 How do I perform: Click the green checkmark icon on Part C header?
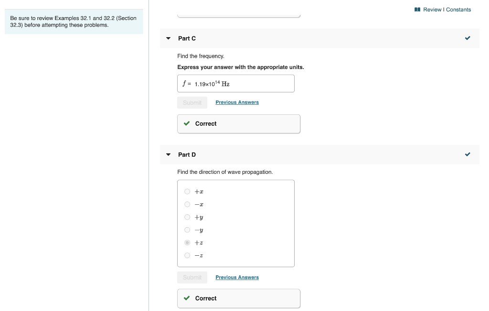468,38
